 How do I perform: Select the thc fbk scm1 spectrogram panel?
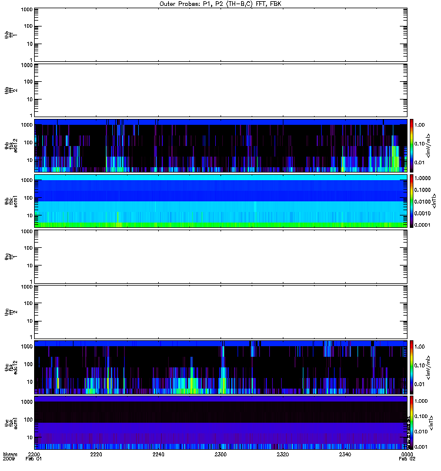(221, 423)
